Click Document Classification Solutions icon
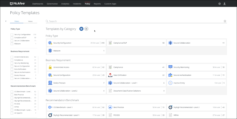 point(110,91)
